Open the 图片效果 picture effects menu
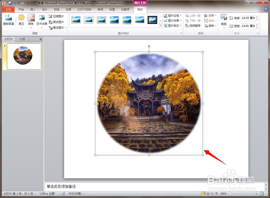This screenshot has width=270, height=198. coord(173,21)
